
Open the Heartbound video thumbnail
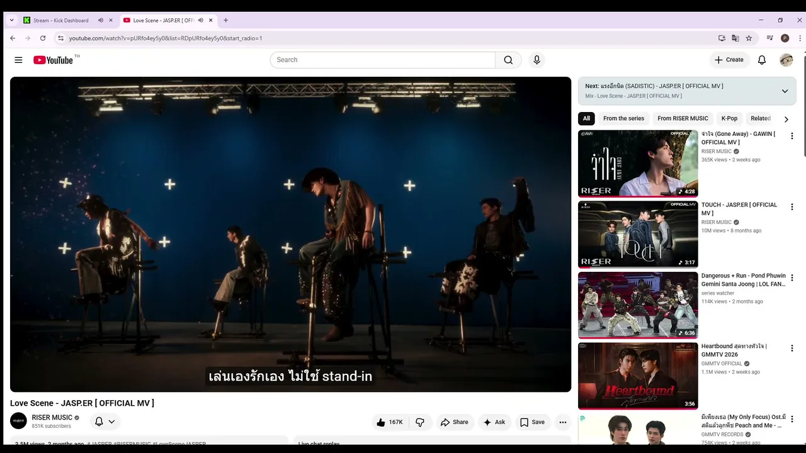pos(638,376)
